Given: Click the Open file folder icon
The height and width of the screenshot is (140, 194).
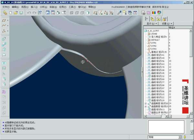Looking at the screenshot, I should [x=16, y=13].
